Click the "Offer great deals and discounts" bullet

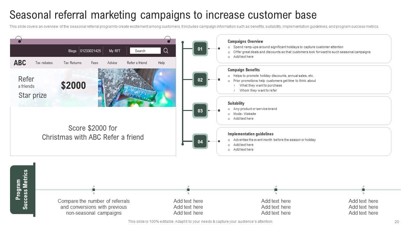point(302,52)
